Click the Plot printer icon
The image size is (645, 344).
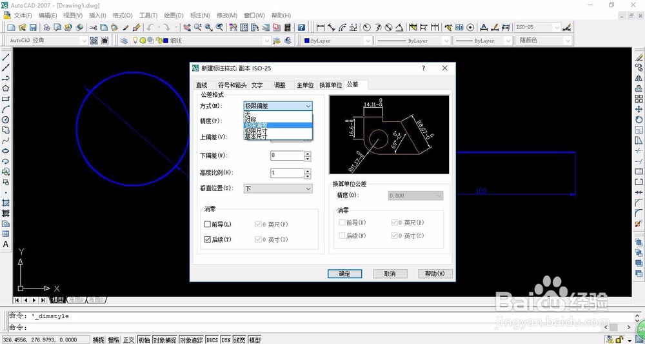tap(47, 28)
